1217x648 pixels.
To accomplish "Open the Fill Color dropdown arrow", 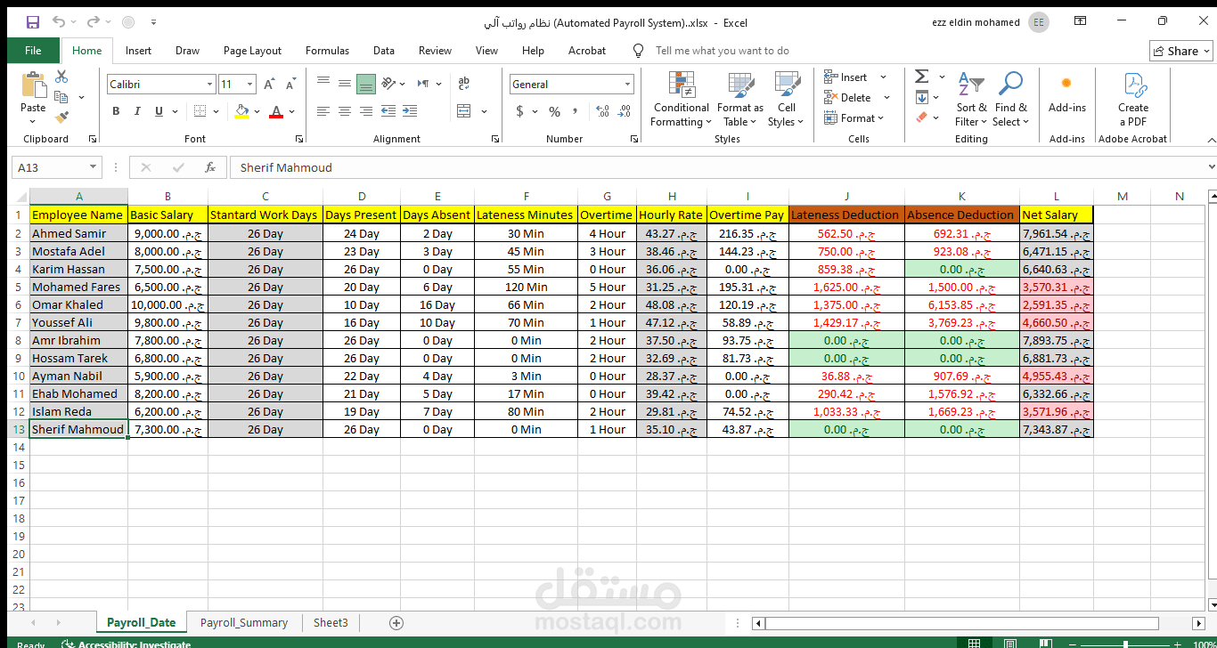I will 258,110.
